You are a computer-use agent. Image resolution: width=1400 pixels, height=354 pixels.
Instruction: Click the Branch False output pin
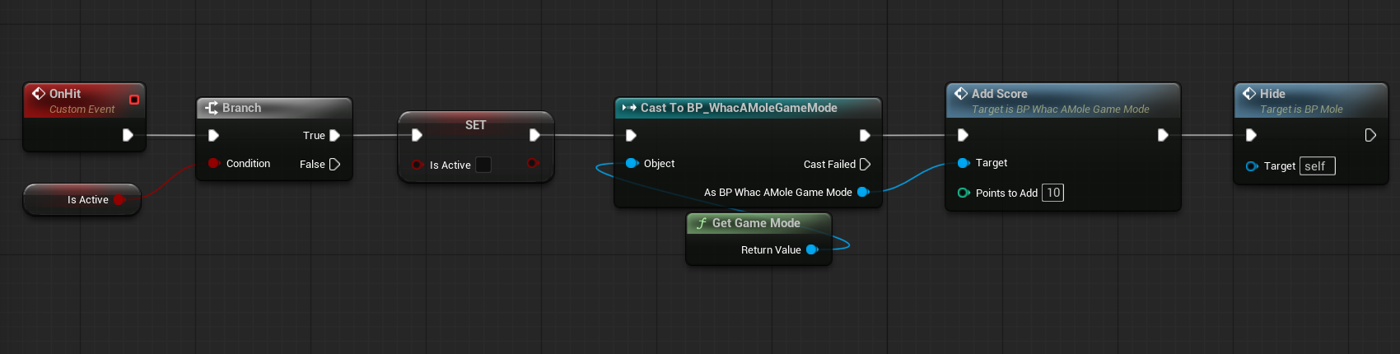point(334,165)
